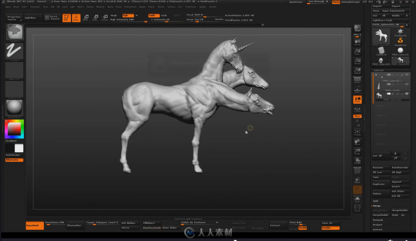The image size is (416, 241).
Task: Open the Quick Sketch tool
Action: coord(52,18)
